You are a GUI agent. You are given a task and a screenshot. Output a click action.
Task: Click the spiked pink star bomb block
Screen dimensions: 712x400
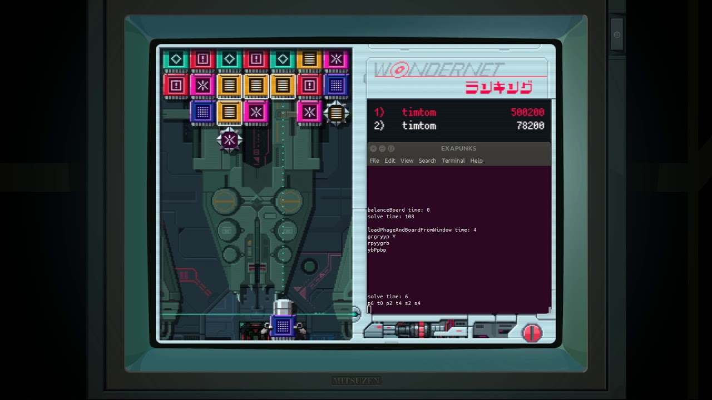pos(229,140)
